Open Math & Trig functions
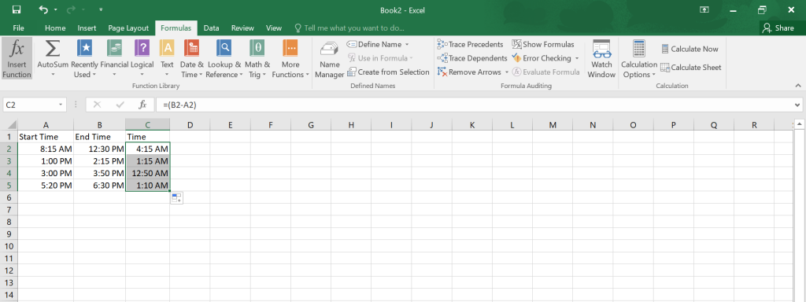The height and width of the screenshot is (302, 806). [x=257, y=58]
